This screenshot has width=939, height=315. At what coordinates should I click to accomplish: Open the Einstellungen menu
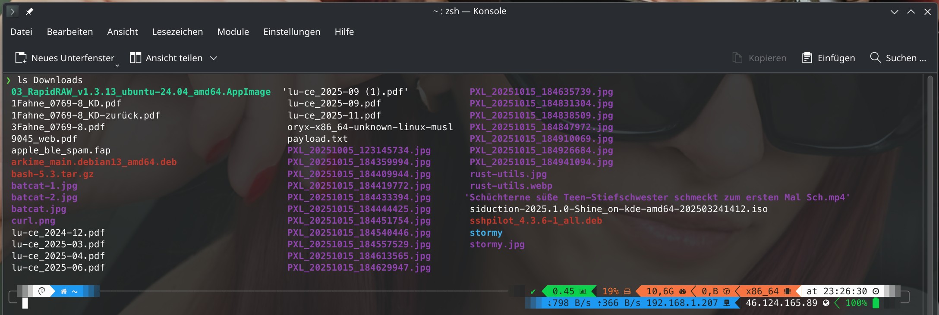[x=292, y=32]
